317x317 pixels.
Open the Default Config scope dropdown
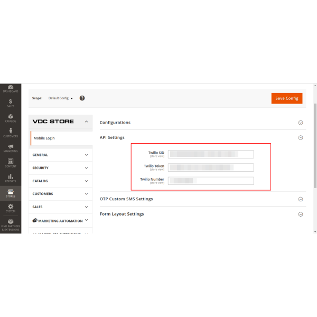(x=61, y=98)
